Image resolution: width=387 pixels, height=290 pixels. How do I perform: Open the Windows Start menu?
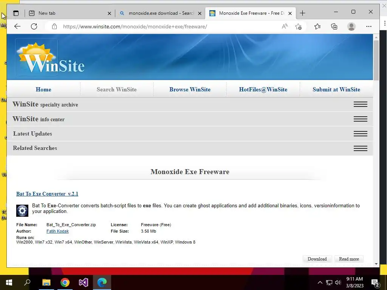tap(9, 282)
